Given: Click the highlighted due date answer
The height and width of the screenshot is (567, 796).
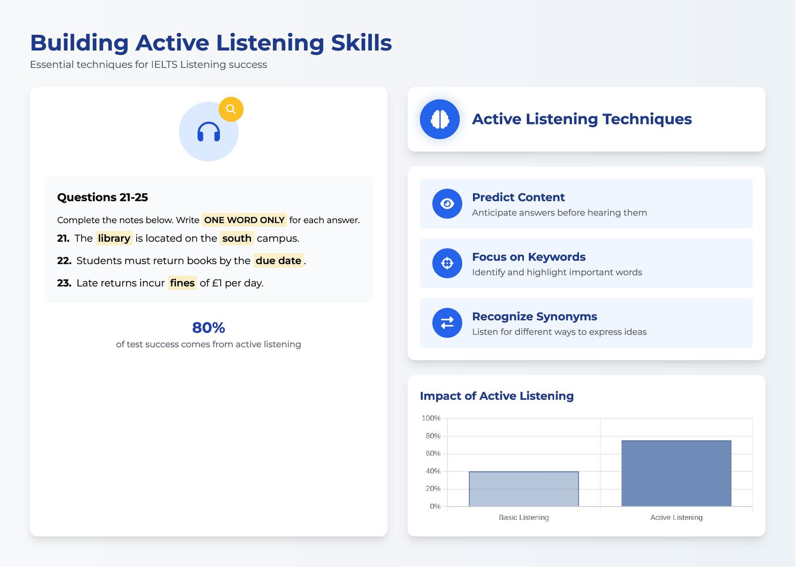Looking at the screenshot, I should pyautogui.click(x=278, y=261).
